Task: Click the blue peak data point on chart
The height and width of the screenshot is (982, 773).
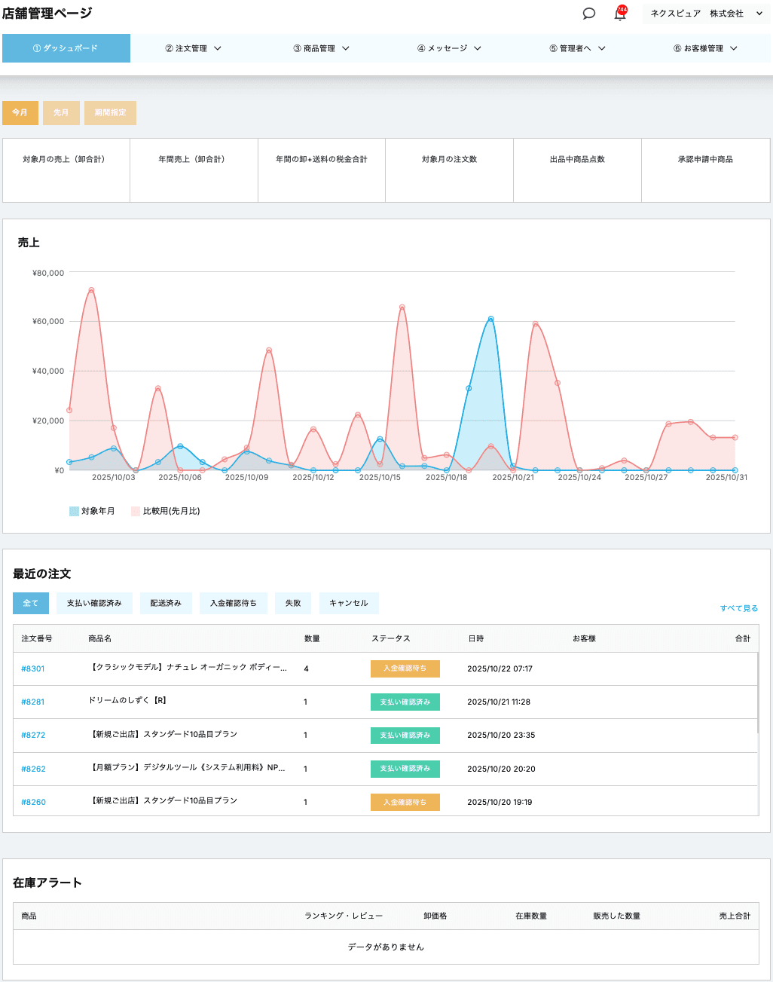Action: [x=490, y=319]
